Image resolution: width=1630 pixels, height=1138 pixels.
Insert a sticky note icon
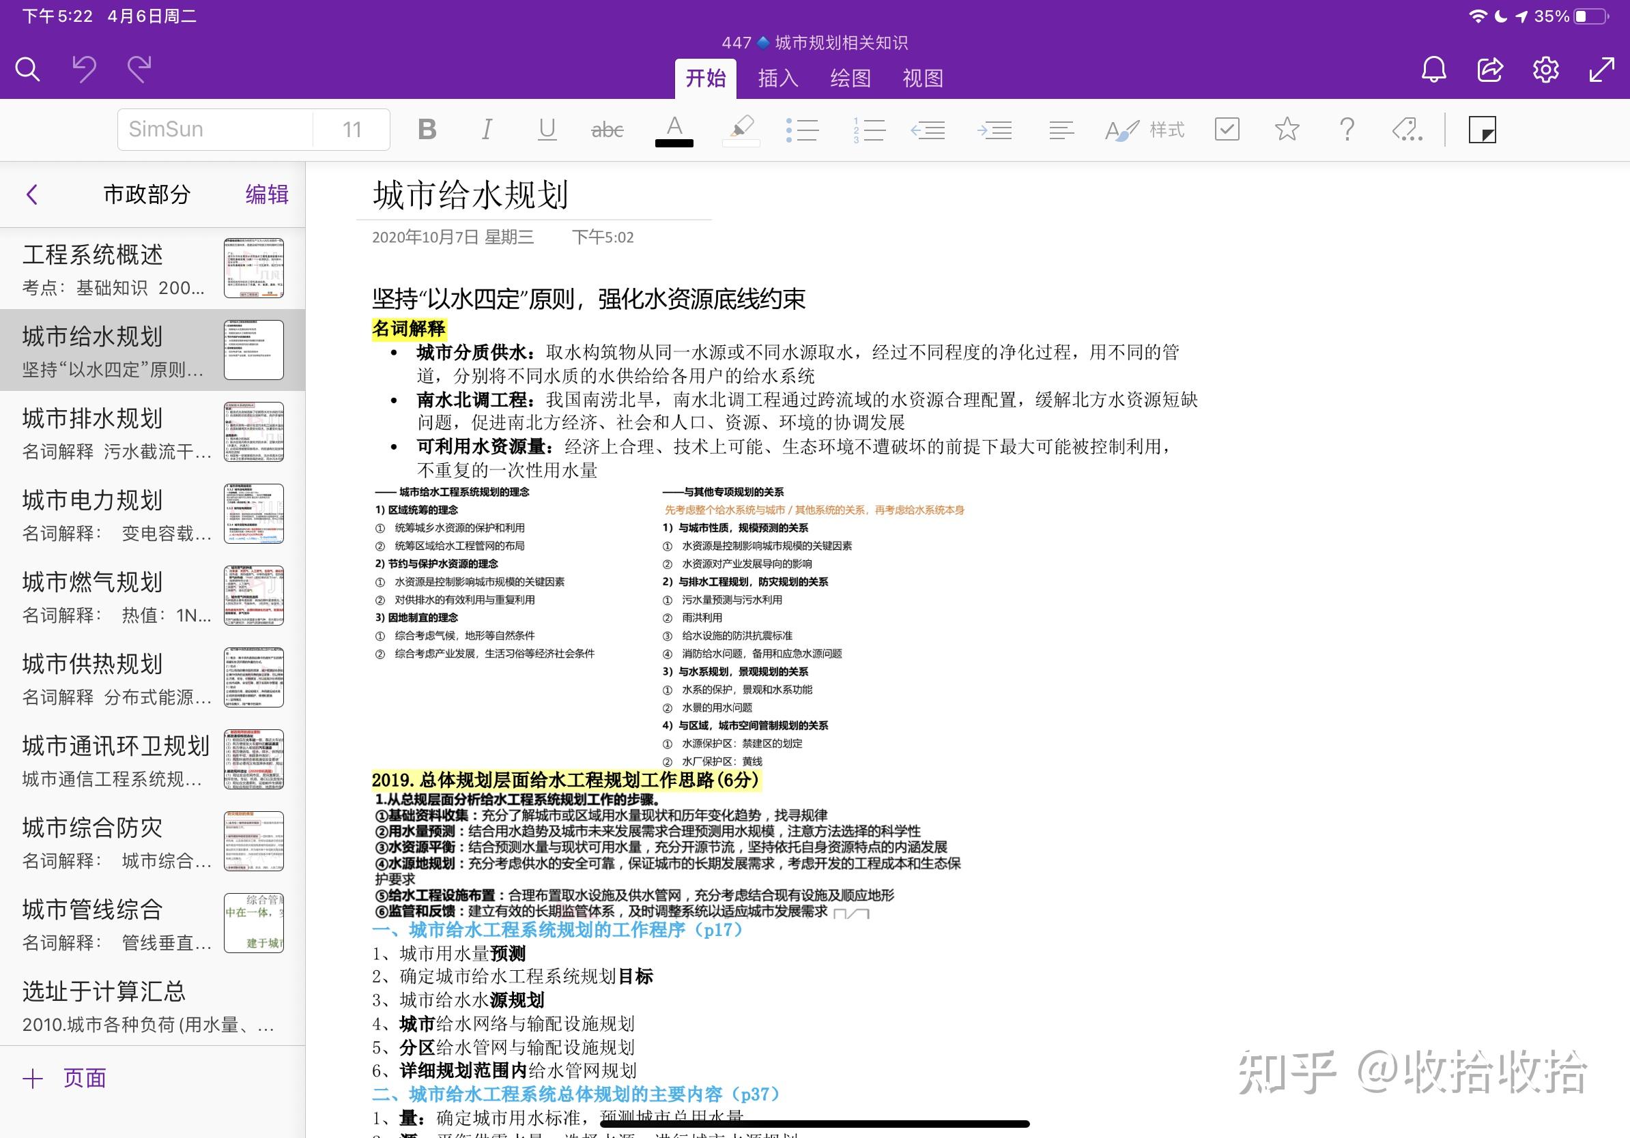tap(1483, 130)
